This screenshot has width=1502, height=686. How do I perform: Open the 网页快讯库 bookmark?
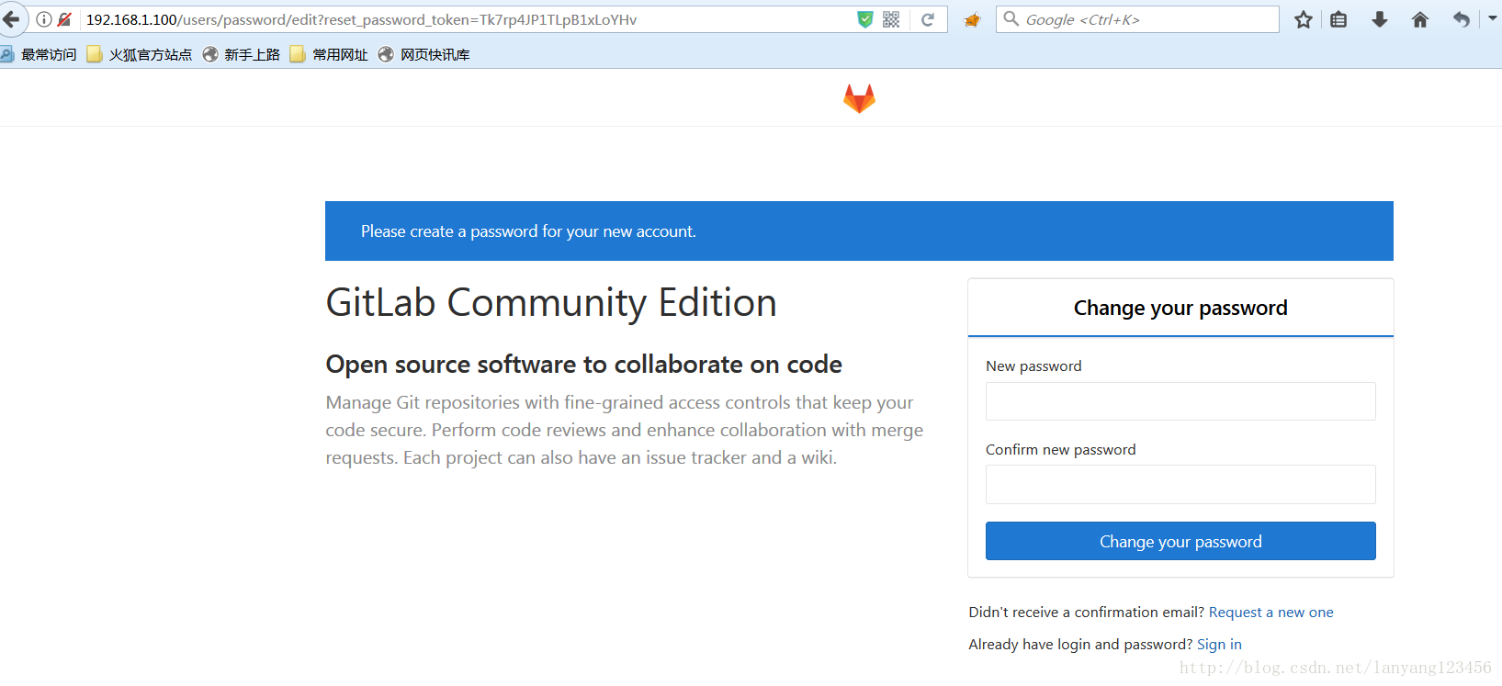coord(424,55)
